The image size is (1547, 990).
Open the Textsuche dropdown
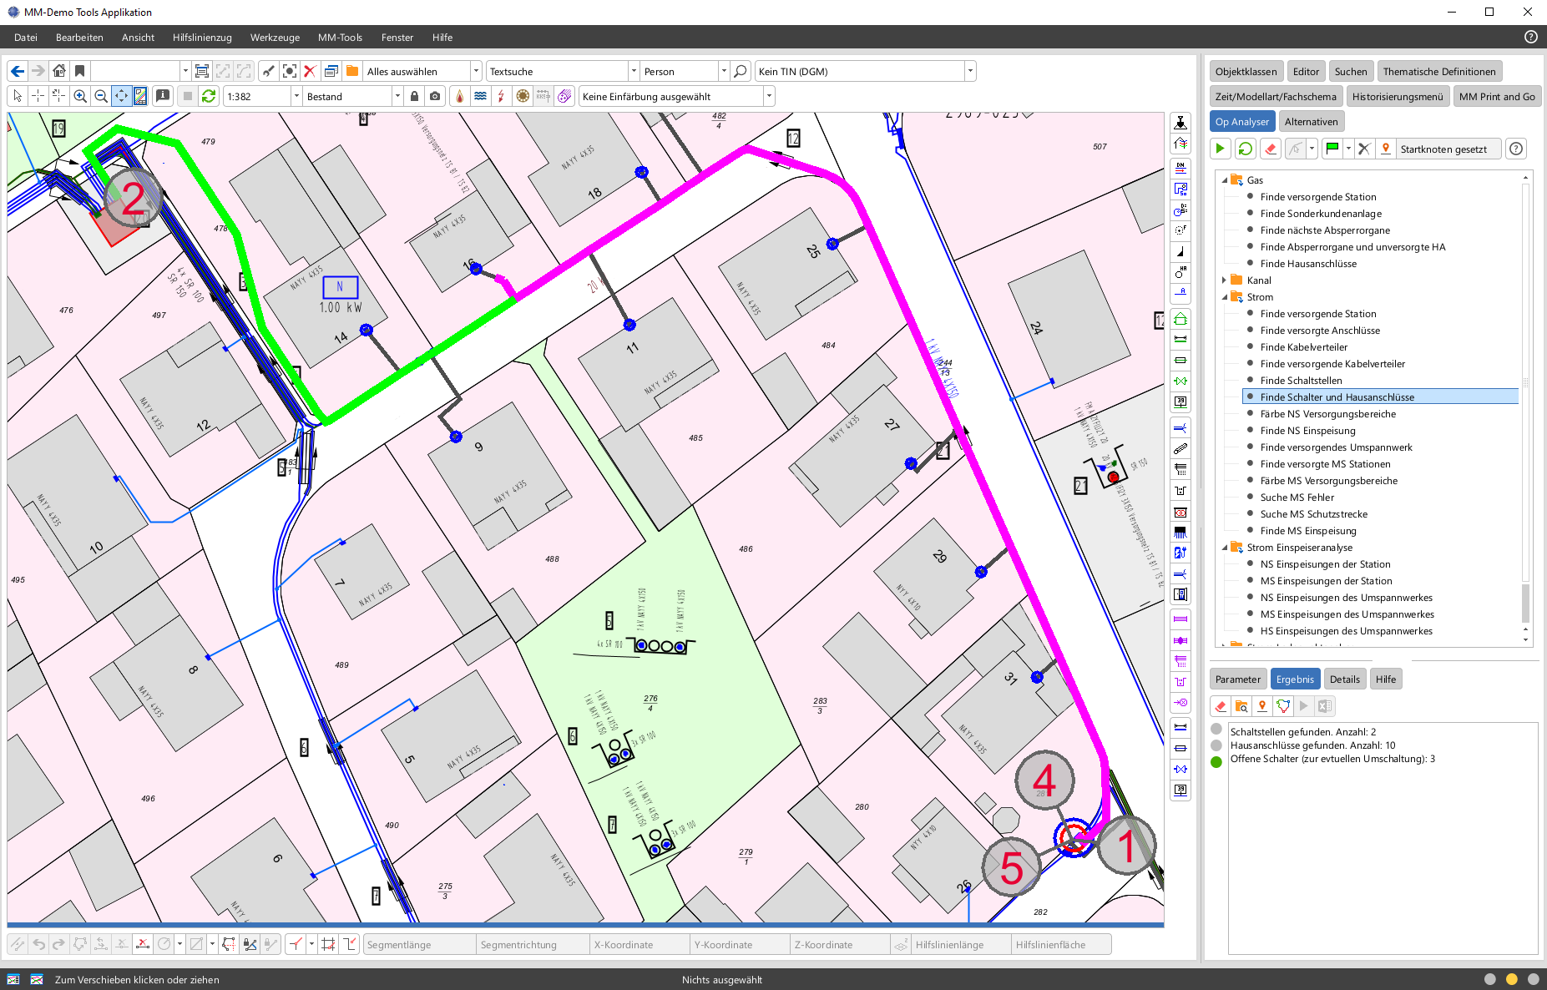point(634,71)
